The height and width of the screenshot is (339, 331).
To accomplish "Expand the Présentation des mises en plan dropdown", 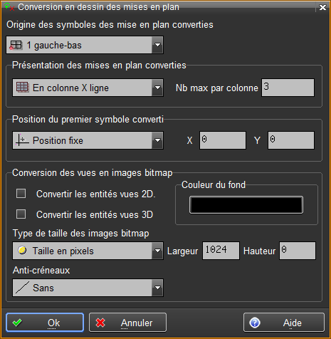I will point(157,88).
